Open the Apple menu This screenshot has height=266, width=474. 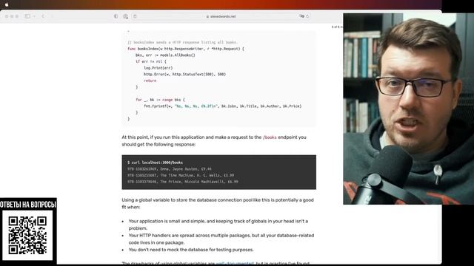(7, 4)
